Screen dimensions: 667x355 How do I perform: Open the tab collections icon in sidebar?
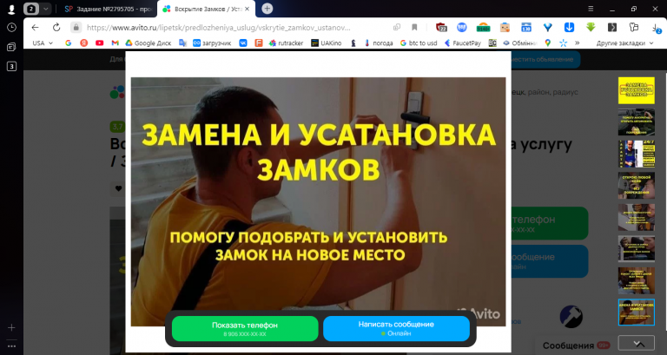pyautogui.click(x=11, y=47)
